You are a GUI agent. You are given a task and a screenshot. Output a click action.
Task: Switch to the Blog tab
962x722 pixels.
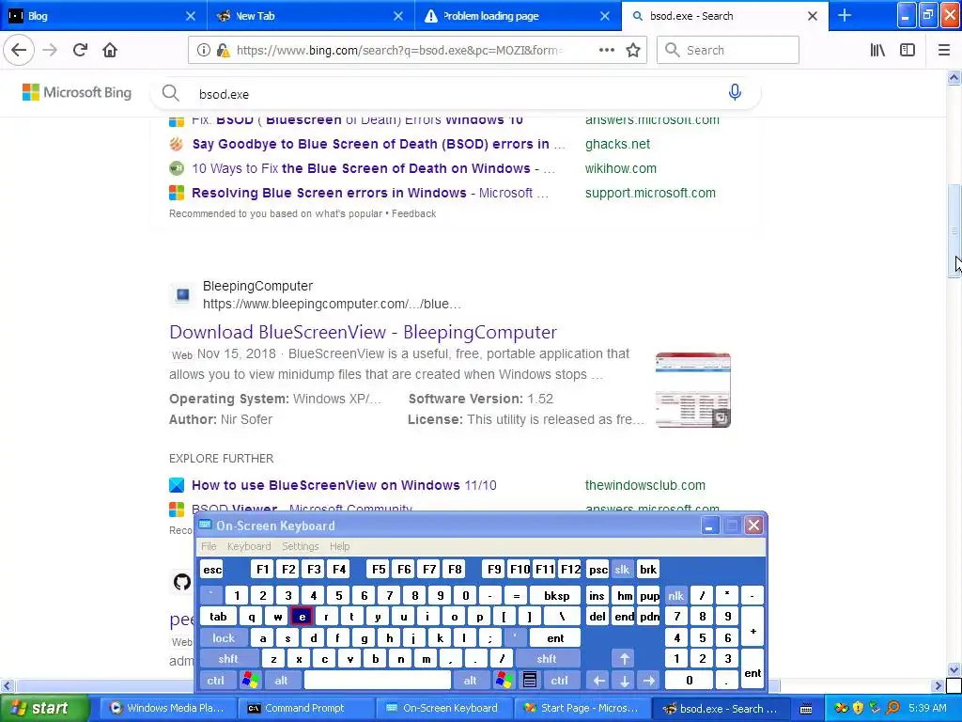tap(103, 15)
